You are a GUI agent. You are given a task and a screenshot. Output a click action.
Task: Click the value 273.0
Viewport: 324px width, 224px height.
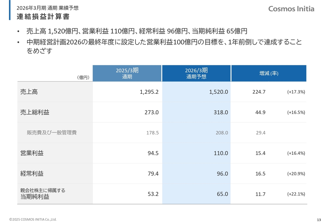click(152, 113)
